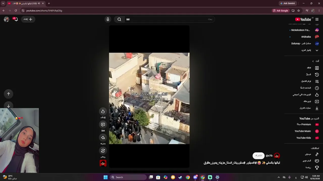
Task: Open the @s7ib channel avatar
Action: [277, 156]
